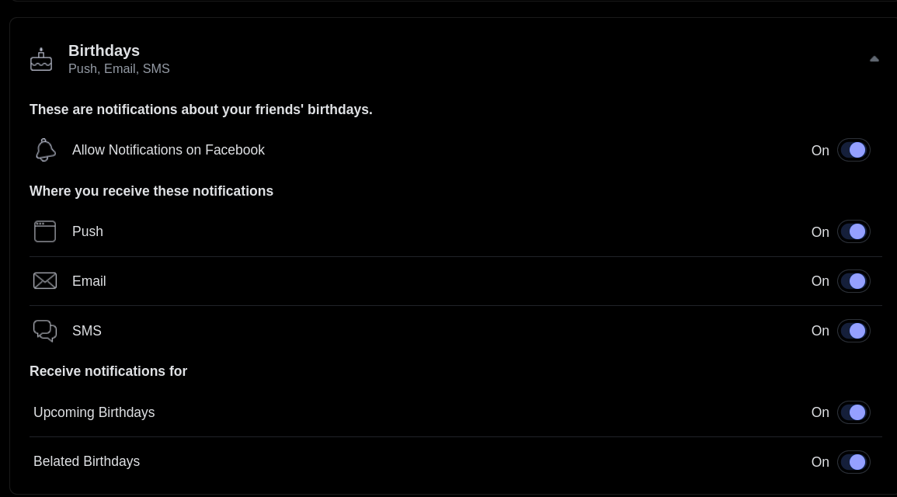Turn off Allow Notifications on Facebook toggle

854,151
